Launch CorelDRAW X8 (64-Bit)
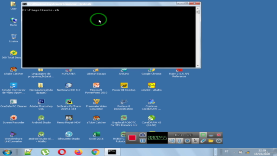Image resolution: width=277 pixels, height=156 pixels. (x=151, y=120)
